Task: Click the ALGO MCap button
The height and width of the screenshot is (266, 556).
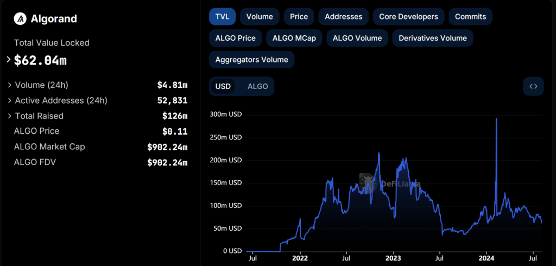Action: pos(294,38)
